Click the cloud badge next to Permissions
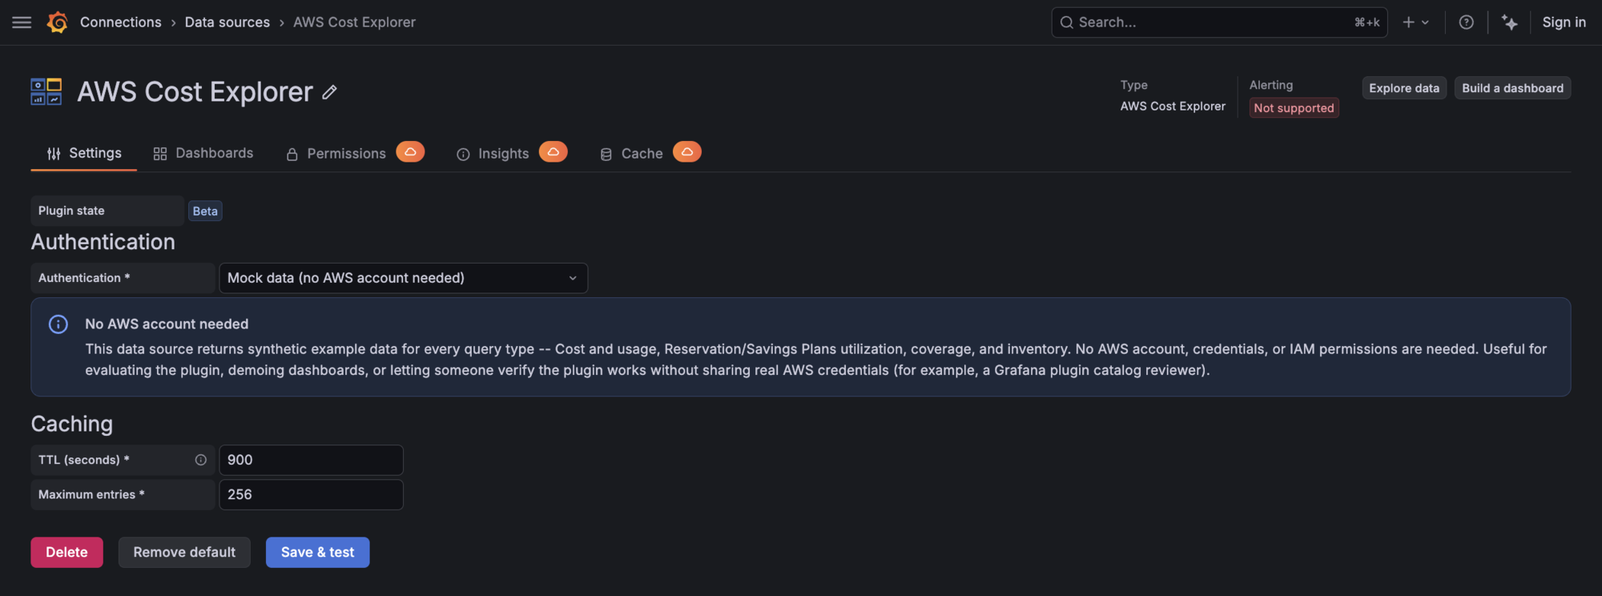Image resolution: width=1602 pixels, height=596 pixels. 410,151
